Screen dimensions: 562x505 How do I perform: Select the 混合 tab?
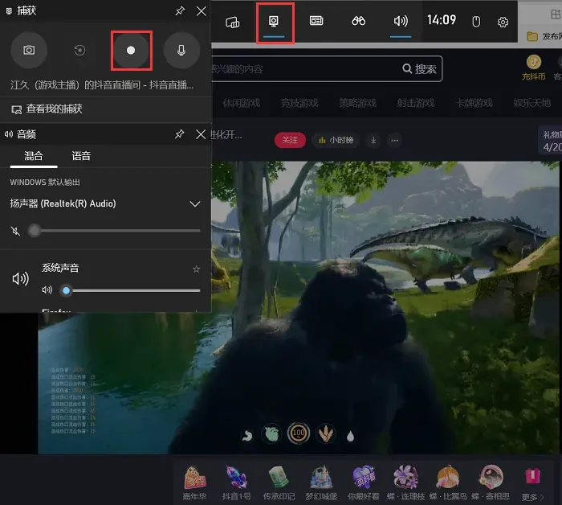[34, 156]
